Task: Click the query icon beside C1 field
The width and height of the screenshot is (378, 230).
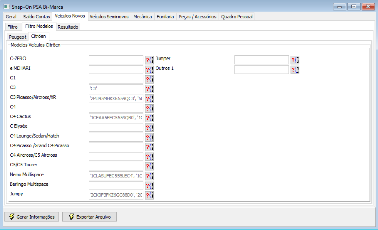Action: click(149, 79)
